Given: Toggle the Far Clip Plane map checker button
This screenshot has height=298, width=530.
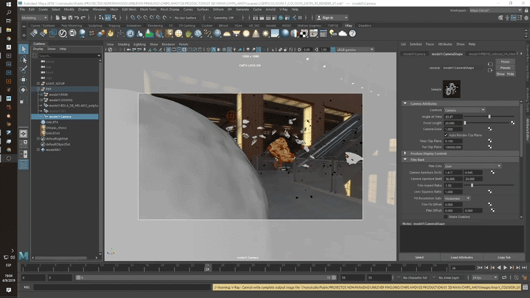Looking at the screenshot, I should pos(490,147).
